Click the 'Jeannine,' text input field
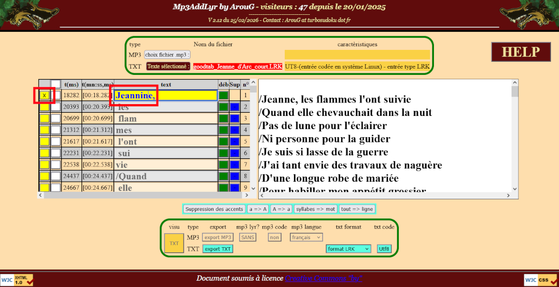The height and width of the screenshot is (287, 559). pyautogui.click(x=165, y=96)
